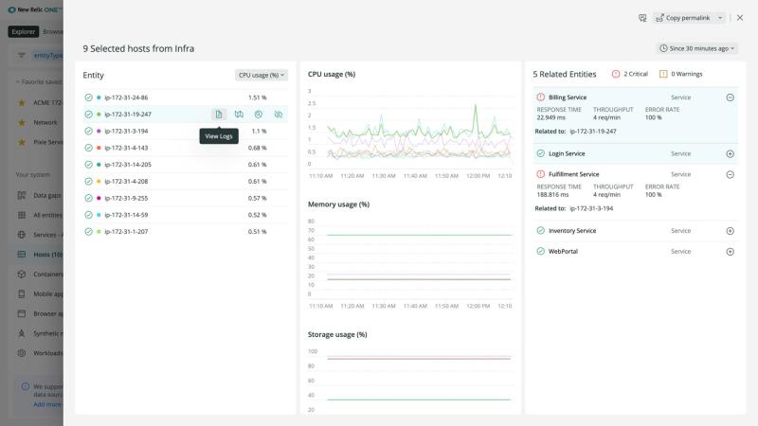Click the Synthetic monitors sidebar icon
This screenshot has height=426, width=758.
pyautogui.click(x=21, y=333)
